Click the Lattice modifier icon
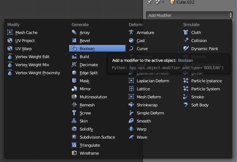This screenshot has width=237, height=162. [131, 89]
